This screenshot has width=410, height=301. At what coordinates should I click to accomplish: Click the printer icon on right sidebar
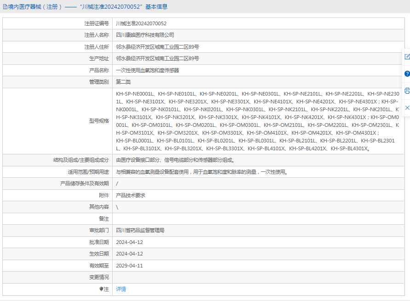[407, 91]
